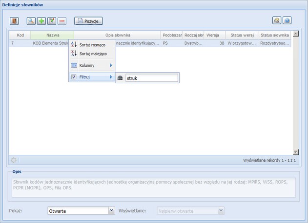Click the refresh spinner icon in grid footer

[14, 160]
